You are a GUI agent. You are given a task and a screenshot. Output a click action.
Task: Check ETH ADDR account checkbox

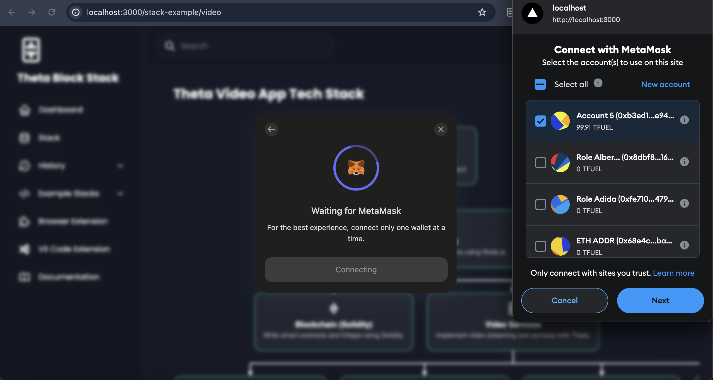click(x=540, y=246)
